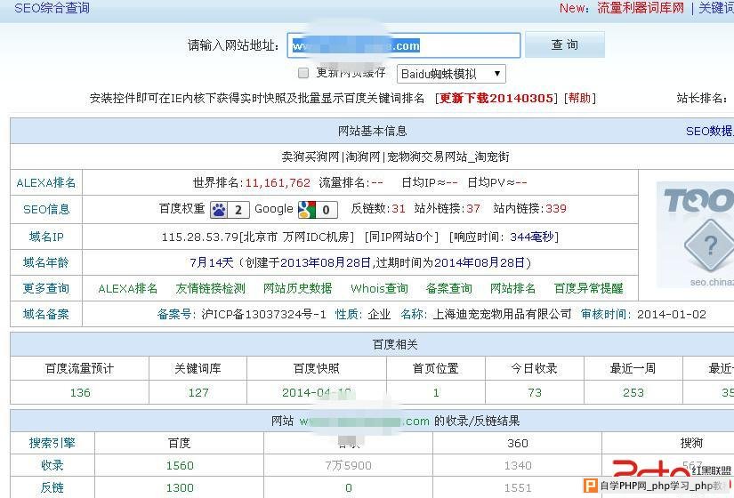The image size is (734, 498).
Task: Click the 更新下载20140305 link
Action: tap(496, 98)
